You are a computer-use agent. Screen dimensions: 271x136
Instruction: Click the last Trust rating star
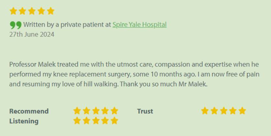pyautogui.click(x=242, y=111)
